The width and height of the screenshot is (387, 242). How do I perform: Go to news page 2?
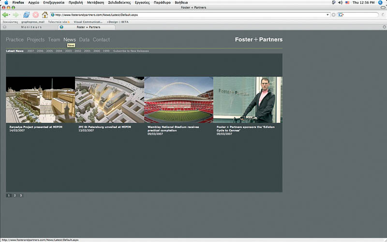pos(15,196)
